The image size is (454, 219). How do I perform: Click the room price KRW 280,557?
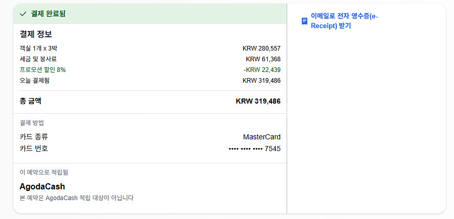pyautogui.click(x=261, y=48)
